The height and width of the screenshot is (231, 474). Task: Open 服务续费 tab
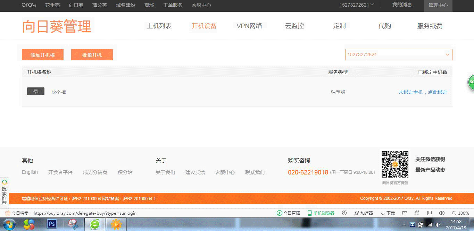click(x=430, y=26)
